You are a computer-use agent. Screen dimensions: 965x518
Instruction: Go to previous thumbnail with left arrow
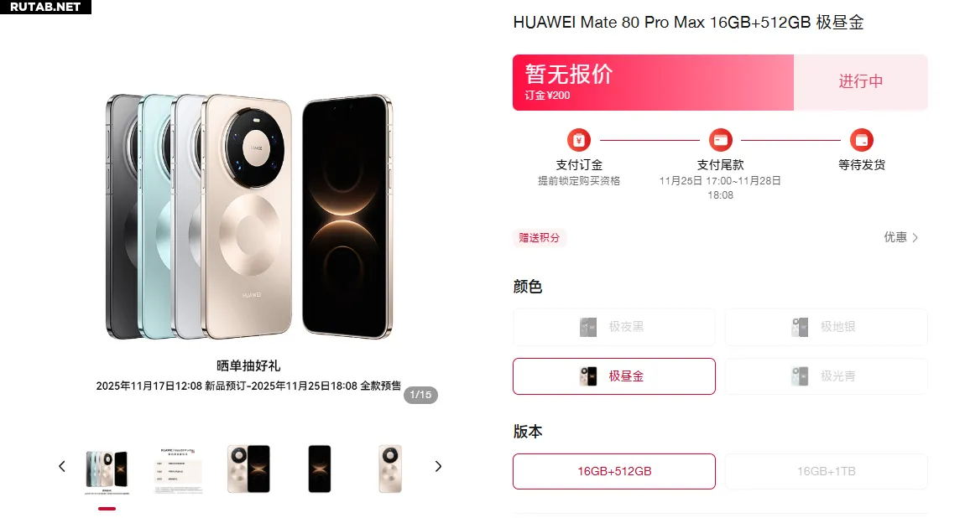click(x=61, y=466)
